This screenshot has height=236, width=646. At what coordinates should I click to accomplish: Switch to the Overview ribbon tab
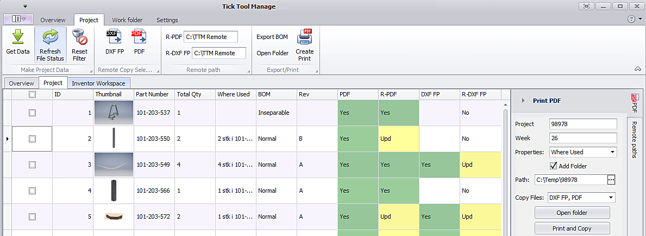coord(53,20)
